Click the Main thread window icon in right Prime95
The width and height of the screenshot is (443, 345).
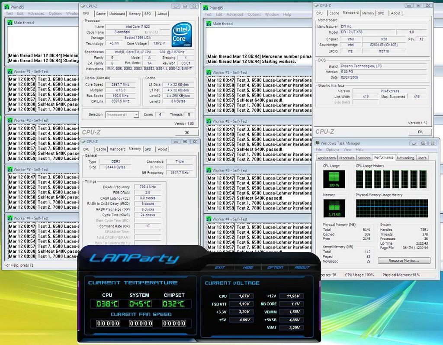(209, 24)
